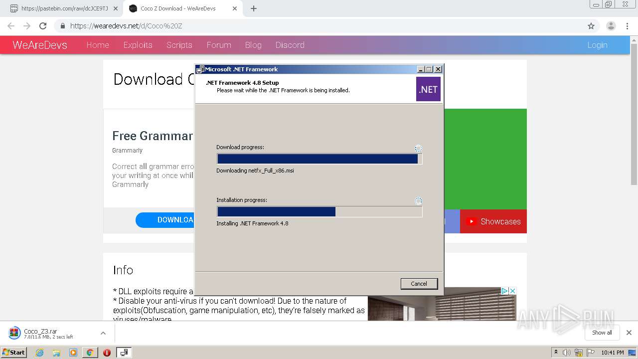Open the volume speaker tray icon

567,353
